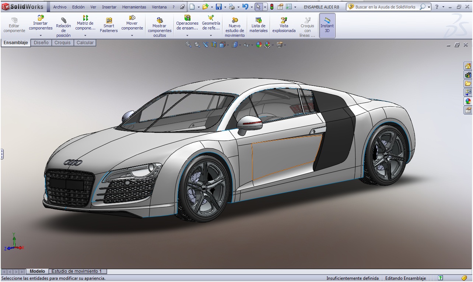Expand the Save dropdown arrow
The height and width of the screenshot is (282, 473).
click(x=225, y=7)
